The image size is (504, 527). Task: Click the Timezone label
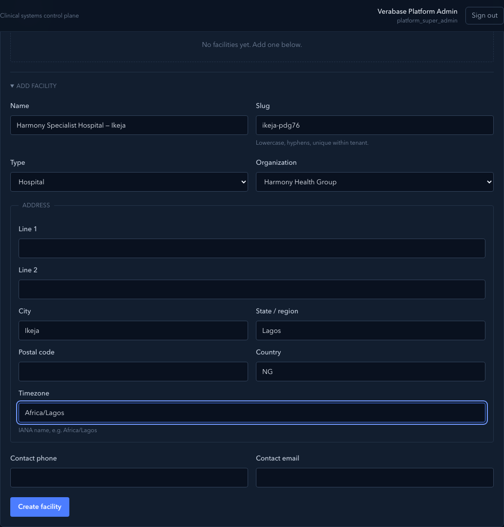[x=34, y=393]
